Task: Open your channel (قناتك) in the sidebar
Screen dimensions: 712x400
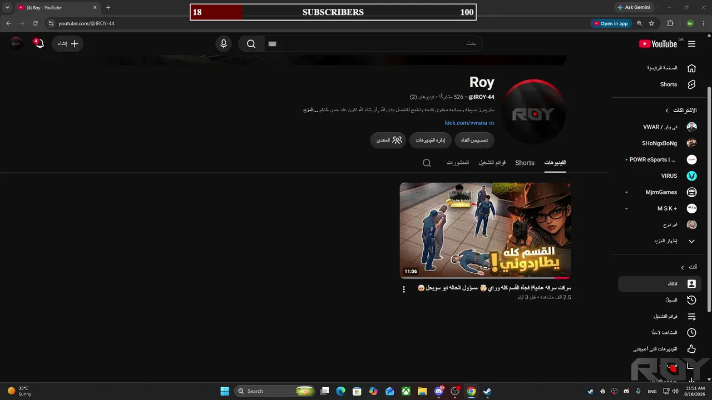Action: 660,284
